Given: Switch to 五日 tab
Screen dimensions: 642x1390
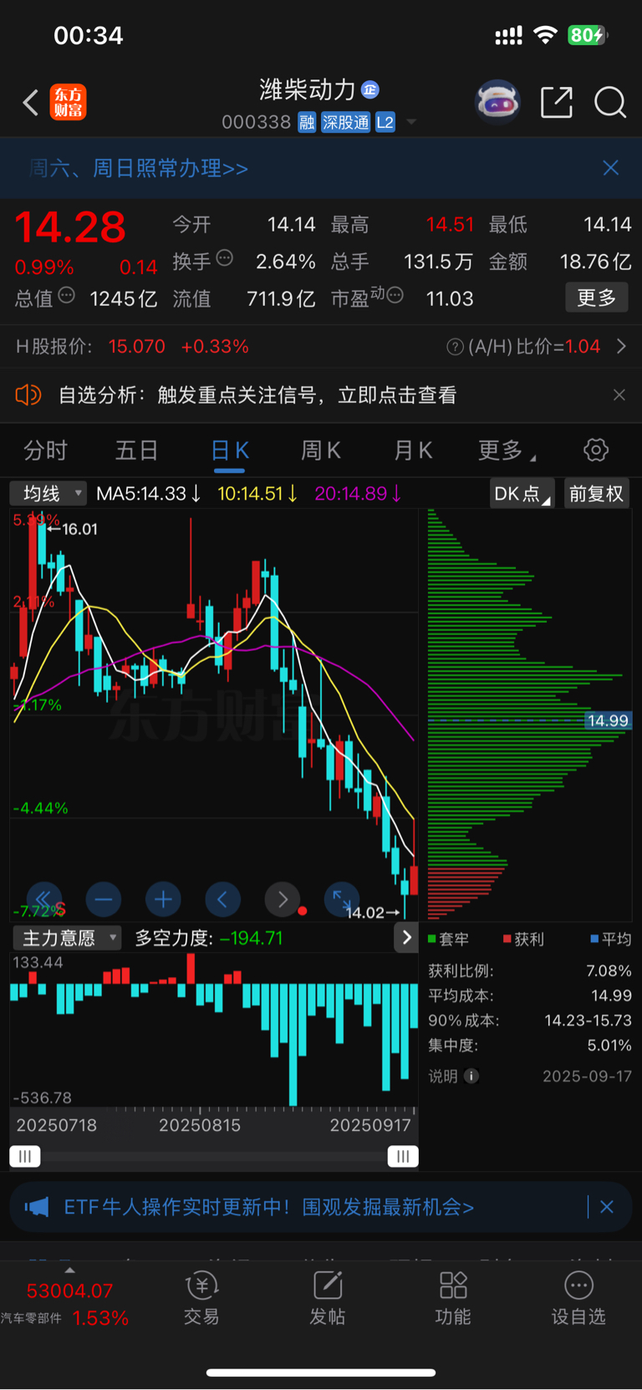Looking at the screenshot, I should click(136, 451).
